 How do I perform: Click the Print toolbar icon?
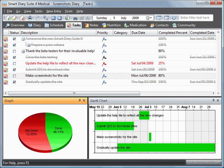30,18
